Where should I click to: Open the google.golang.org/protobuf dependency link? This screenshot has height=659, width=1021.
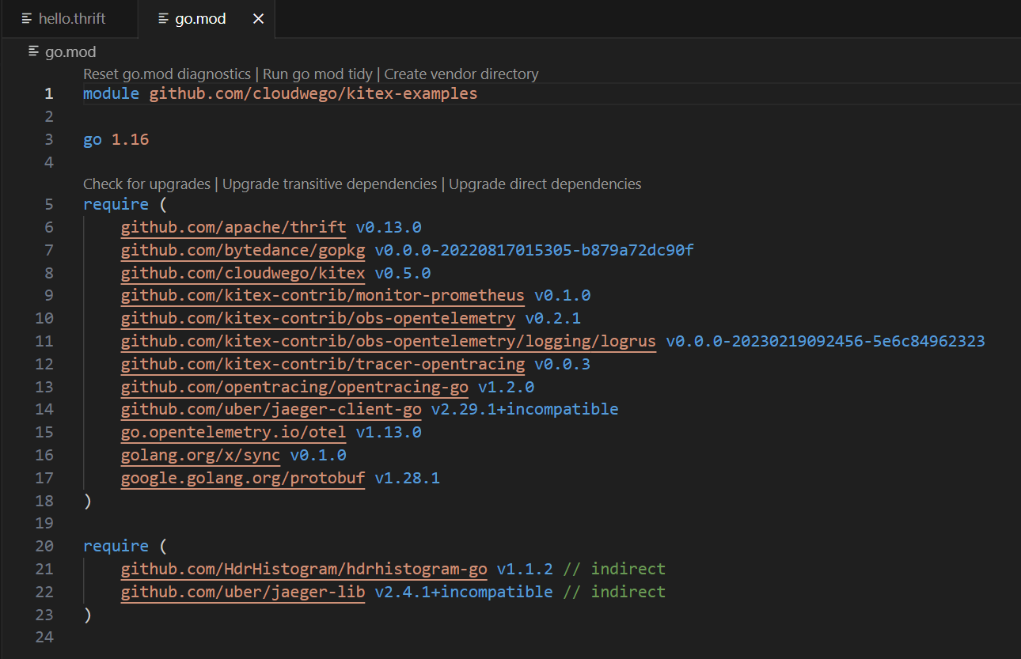pos(242,478)
